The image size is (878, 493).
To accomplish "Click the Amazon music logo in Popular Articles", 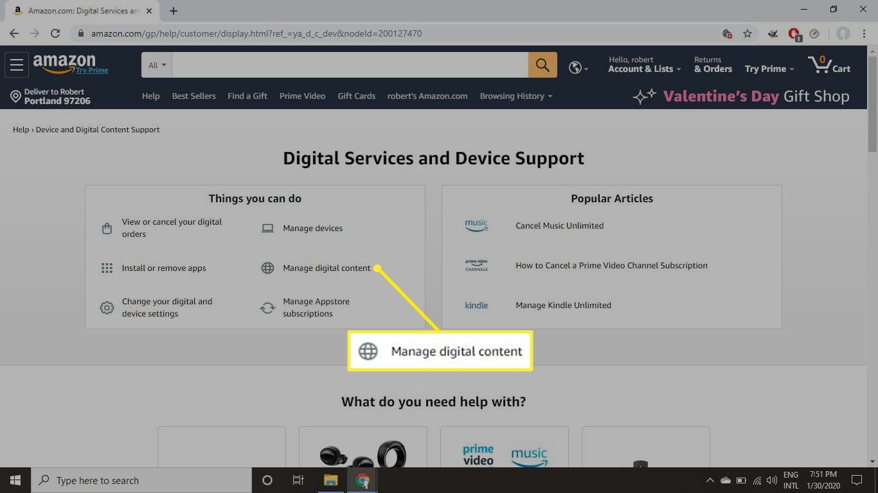I will click(x=476, y=226).
